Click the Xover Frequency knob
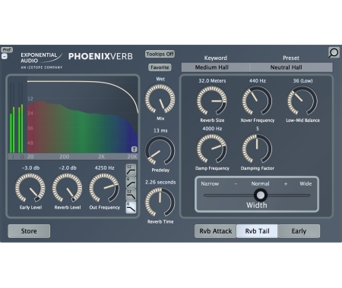This screenshot has height=288, width=342. click(x=257, y=101)
